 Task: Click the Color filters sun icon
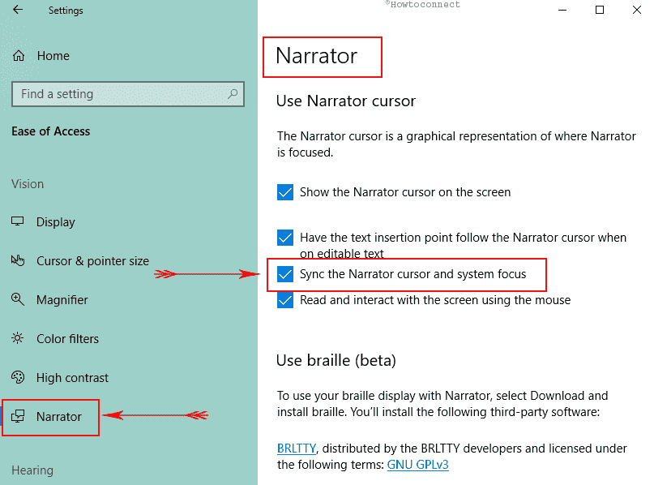point(18,338)
